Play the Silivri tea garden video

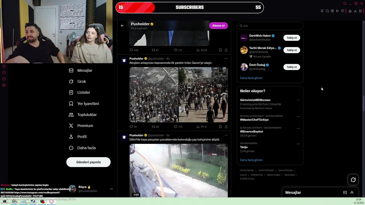179,171
